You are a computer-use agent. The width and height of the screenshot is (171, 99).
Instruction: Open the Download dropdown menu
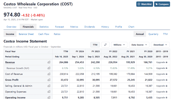160,45
